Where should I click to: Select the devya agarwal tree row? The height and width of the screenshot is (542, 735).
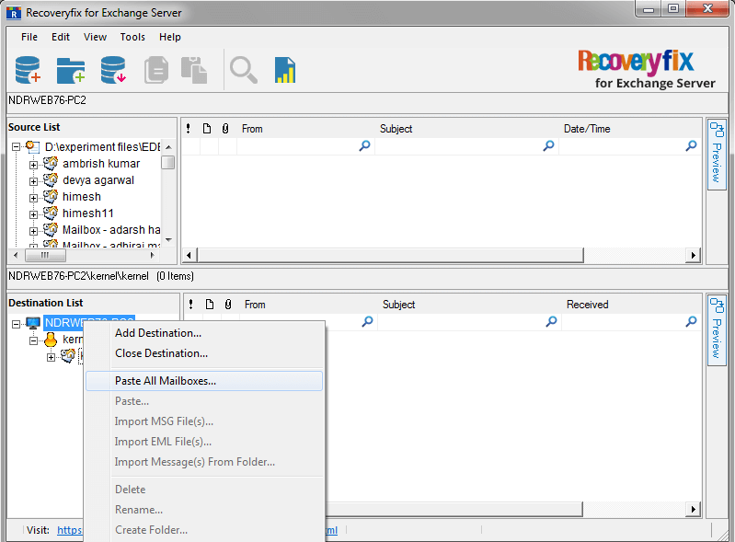pos(98,179)
